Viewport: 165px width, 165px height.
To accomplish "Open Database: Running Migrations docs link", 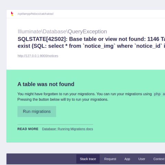I will coord(67,129).
